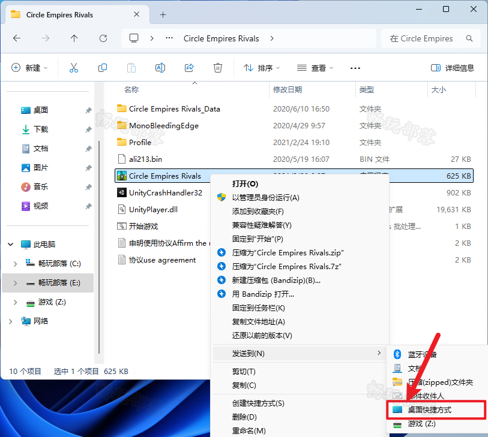Go back with the left arrow
This screenshot has height=437, width=488.
coord(17,38)
